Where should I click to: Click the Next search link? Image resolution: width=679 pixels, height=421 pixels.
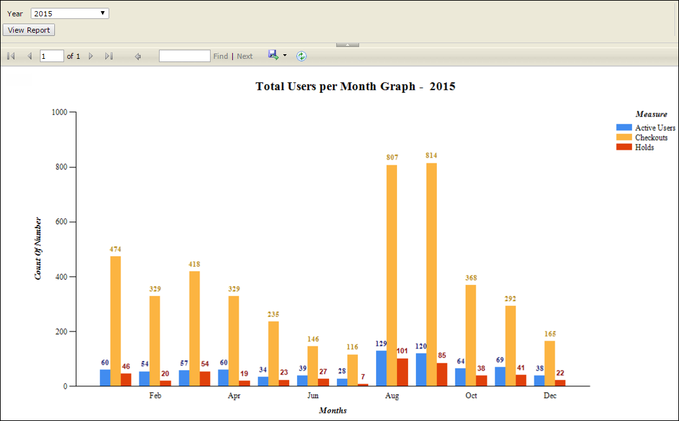pyautogui.click(x=245, y=56)
